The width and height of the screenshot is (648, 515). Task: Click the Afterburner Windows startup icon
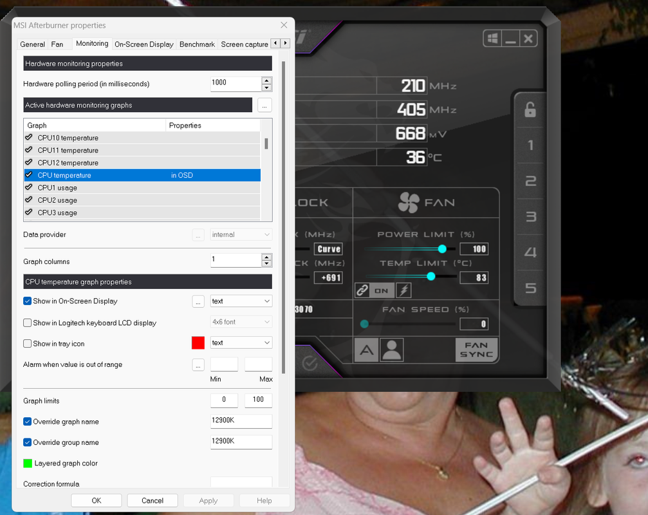pos(493,39)
